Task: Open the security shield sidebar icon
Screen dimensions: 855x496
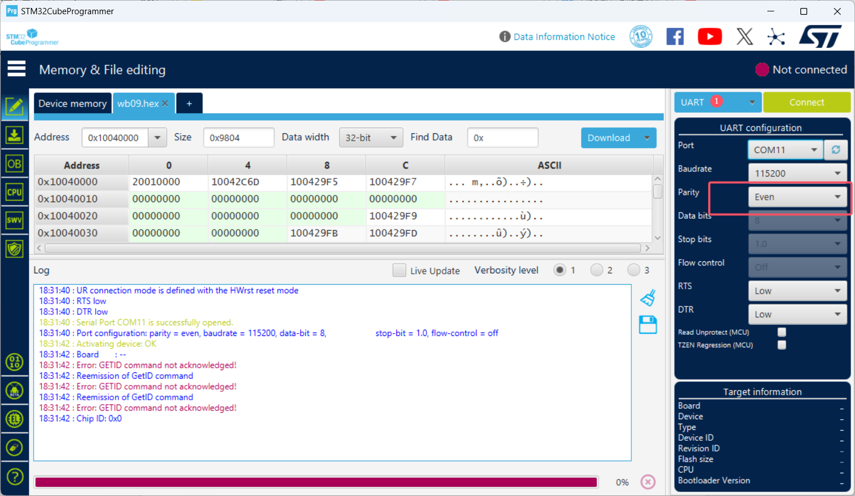Action: point(14,249)
